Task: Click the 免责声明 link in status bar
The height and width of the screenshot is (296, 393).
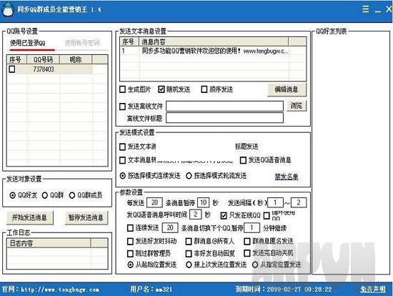Action: [x=373, y=290]
